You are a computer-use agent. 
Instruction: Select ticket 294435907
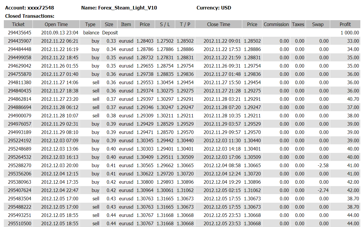tap(20, 41)
